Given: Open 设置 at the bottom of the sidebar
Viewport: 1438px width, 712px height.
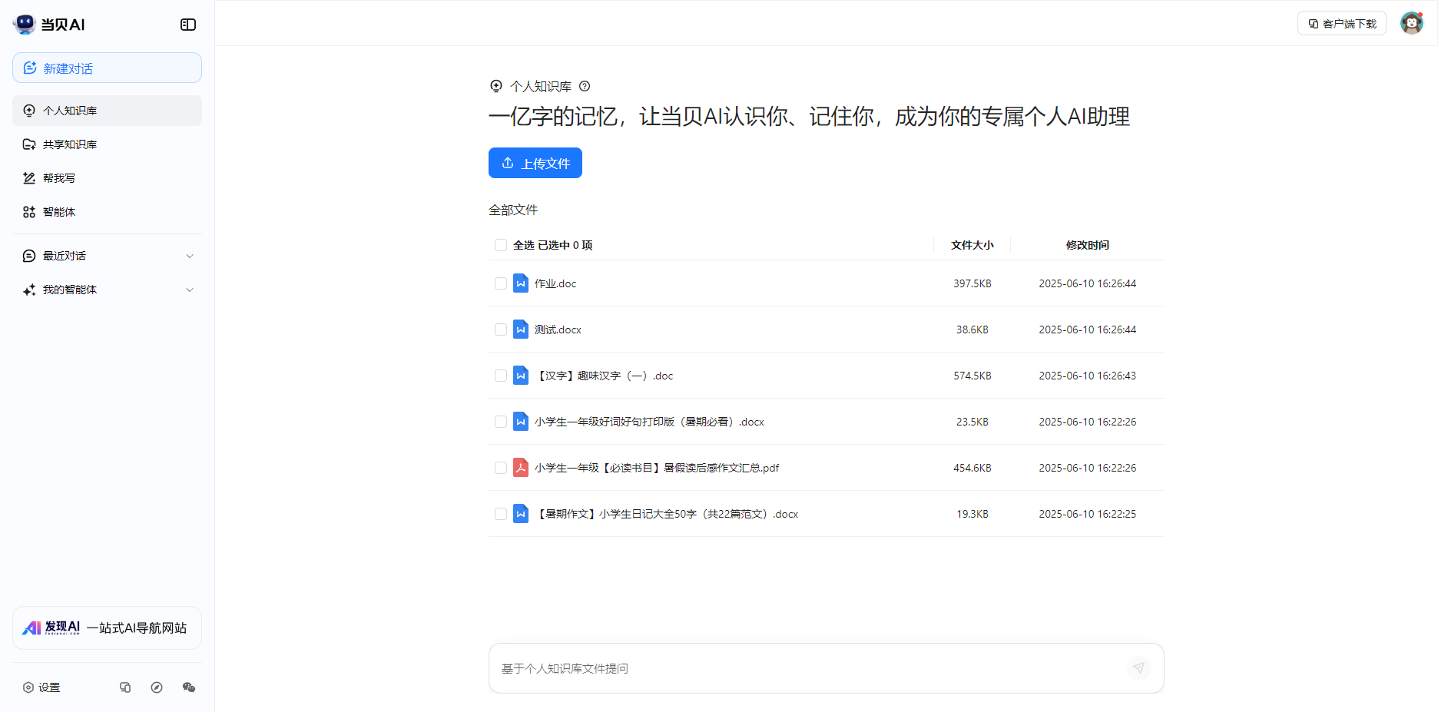Looking at the screenshot, I should (41, 687).
